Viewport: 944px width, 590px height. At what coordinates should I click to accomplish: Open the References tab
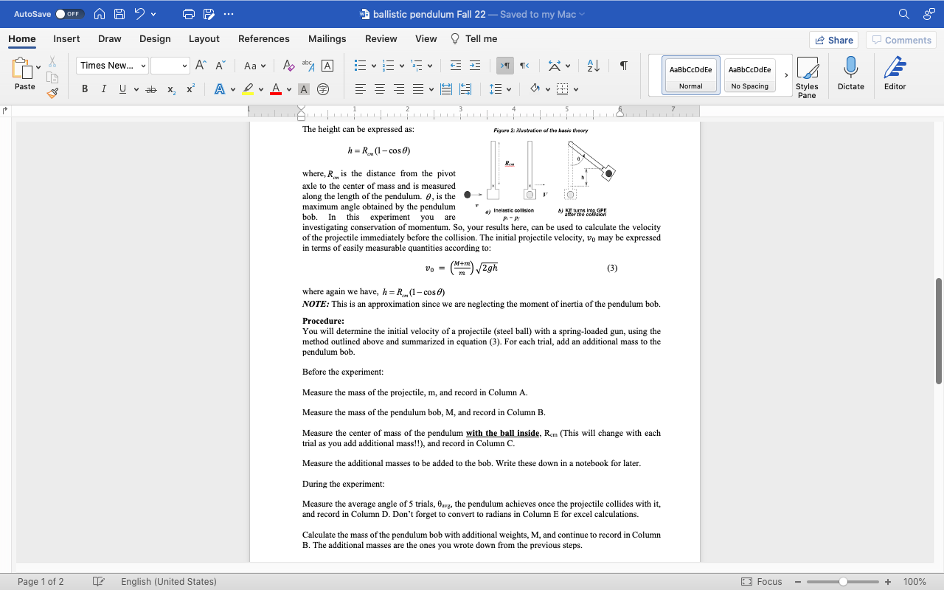point(263,38)
